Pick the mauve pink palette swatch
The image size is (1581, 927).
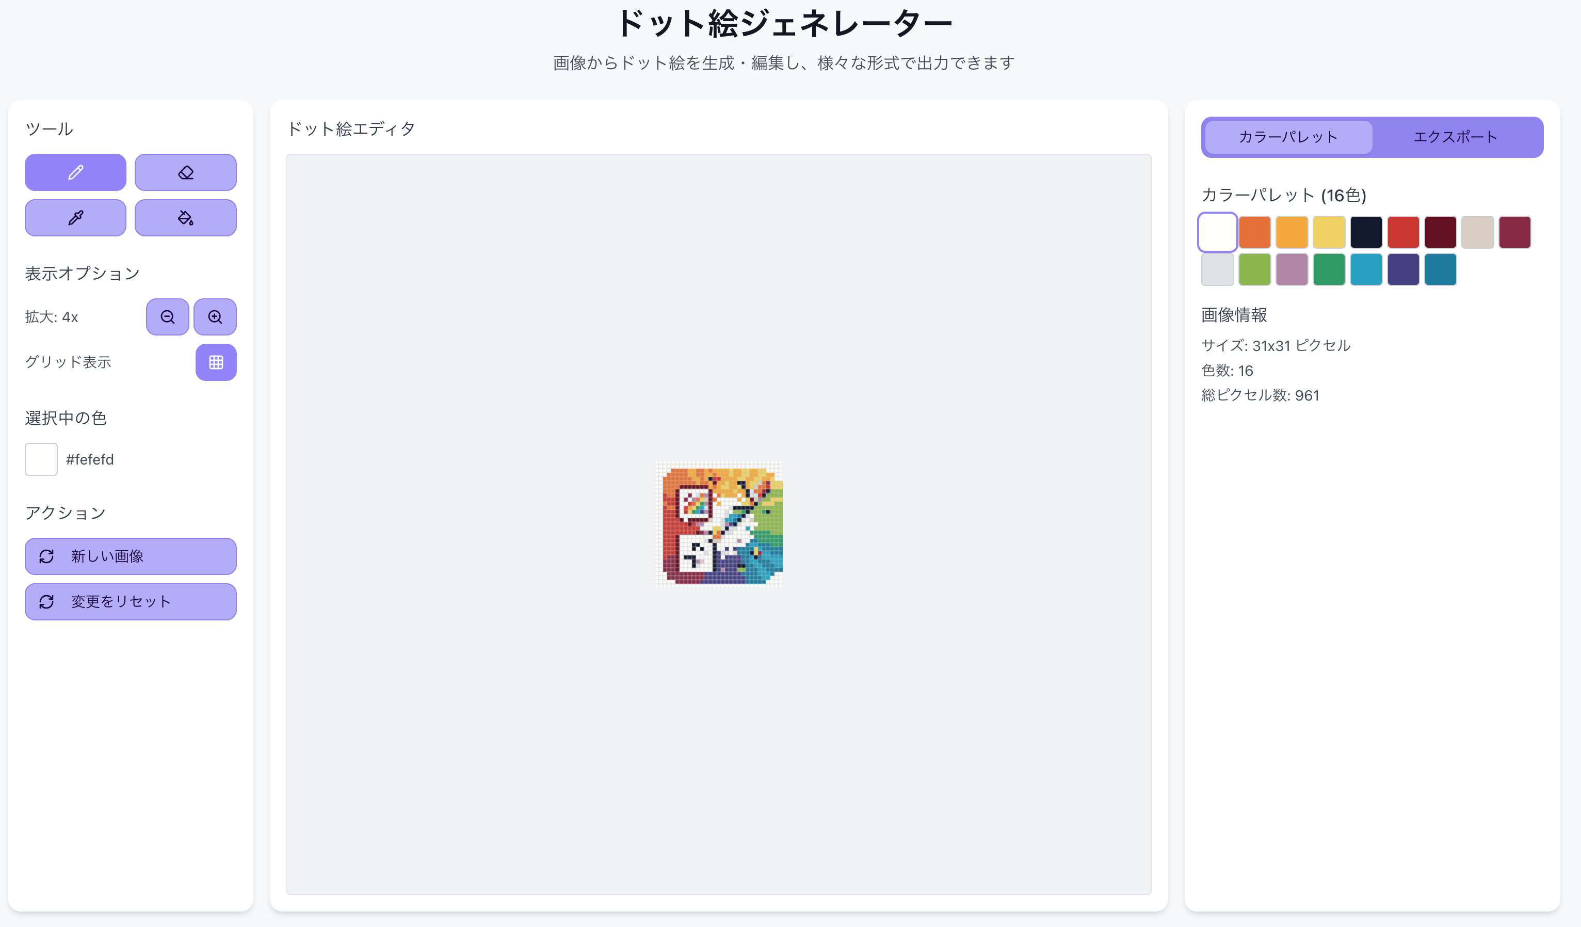1292,269
